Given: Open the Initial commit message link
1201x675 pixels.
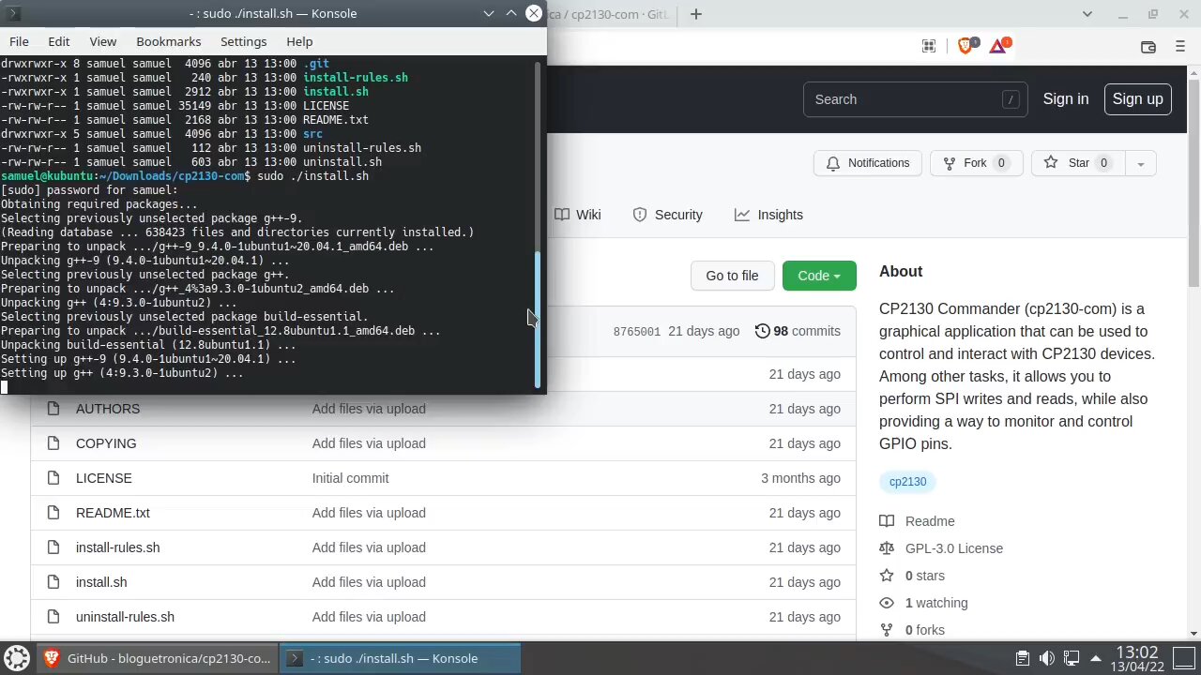Looking at the screenshot, I should point(350,478).
